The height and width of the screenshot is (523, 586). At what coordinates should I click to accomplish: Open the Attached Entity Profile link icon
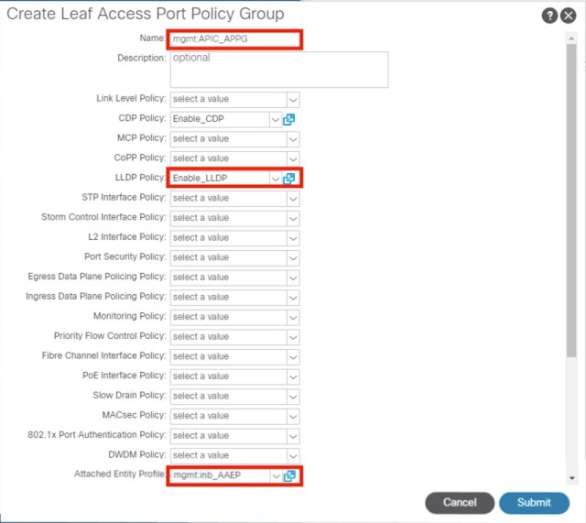point(290,475)
